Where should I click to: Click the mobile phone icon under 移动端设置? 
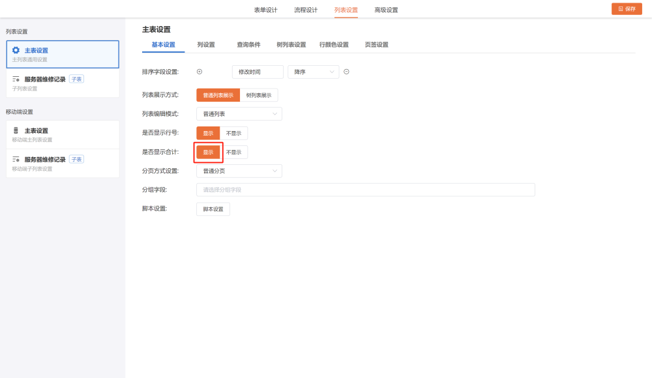click(16, 130)
